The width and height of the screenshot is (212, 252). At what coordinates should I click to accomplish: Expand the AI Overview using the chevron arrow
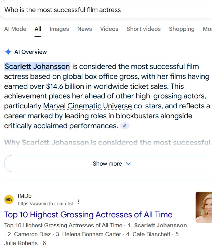(x=128, y=164)
